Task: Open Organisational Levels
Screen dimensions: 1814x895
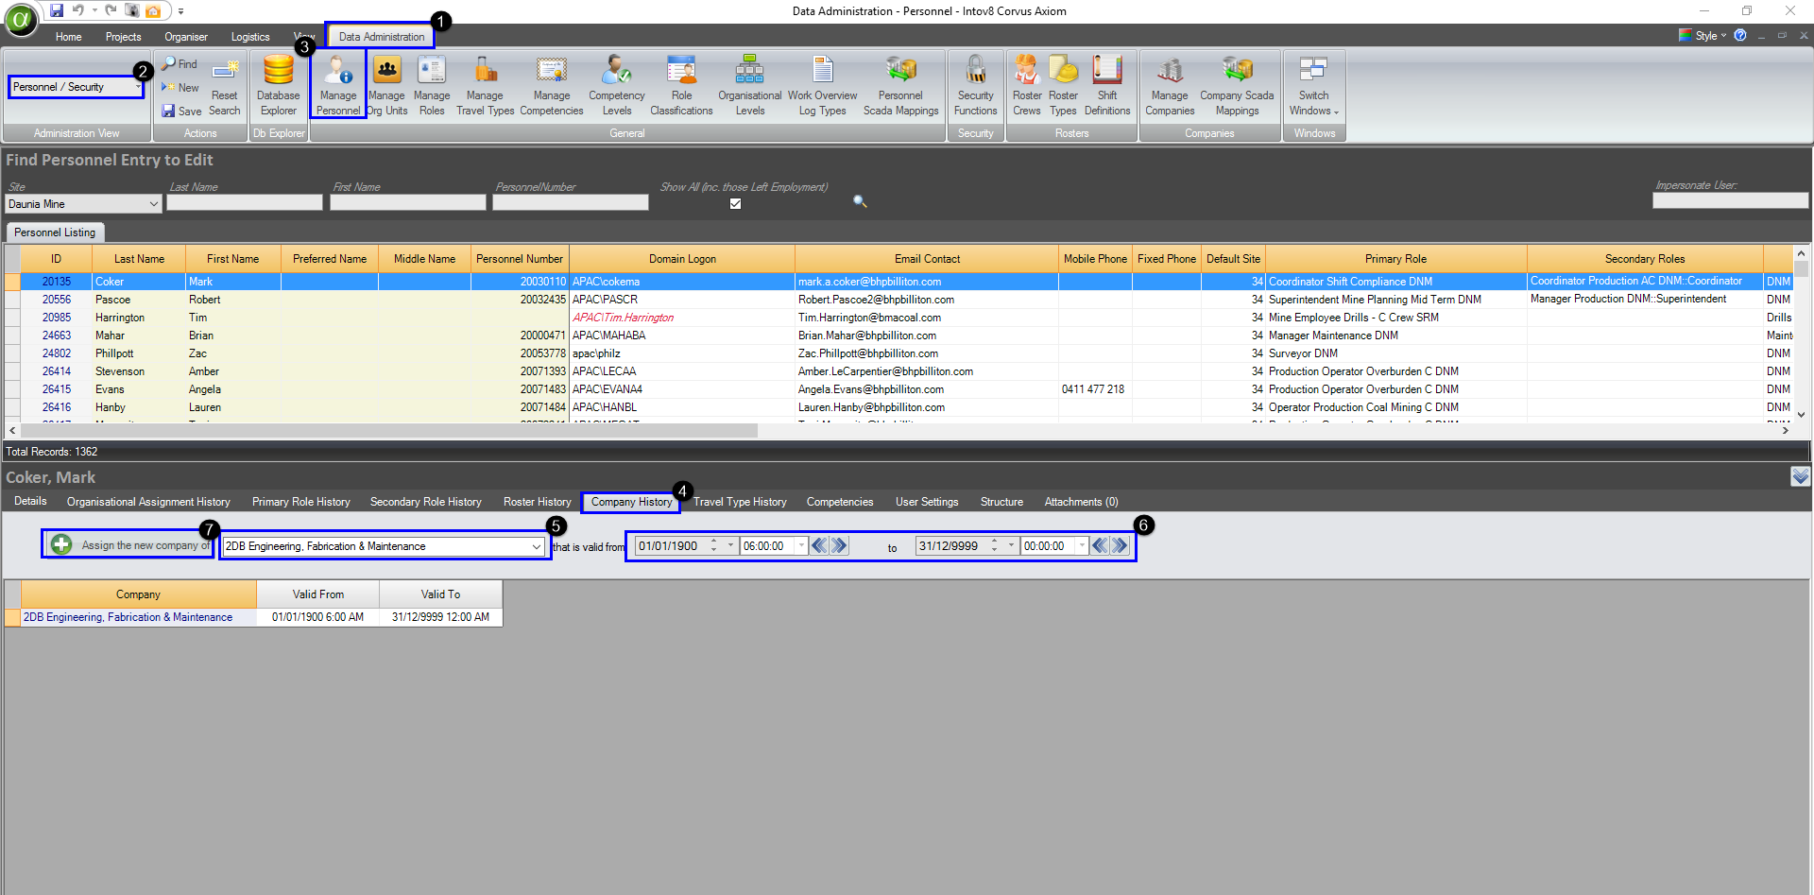Action: point(750,85)
